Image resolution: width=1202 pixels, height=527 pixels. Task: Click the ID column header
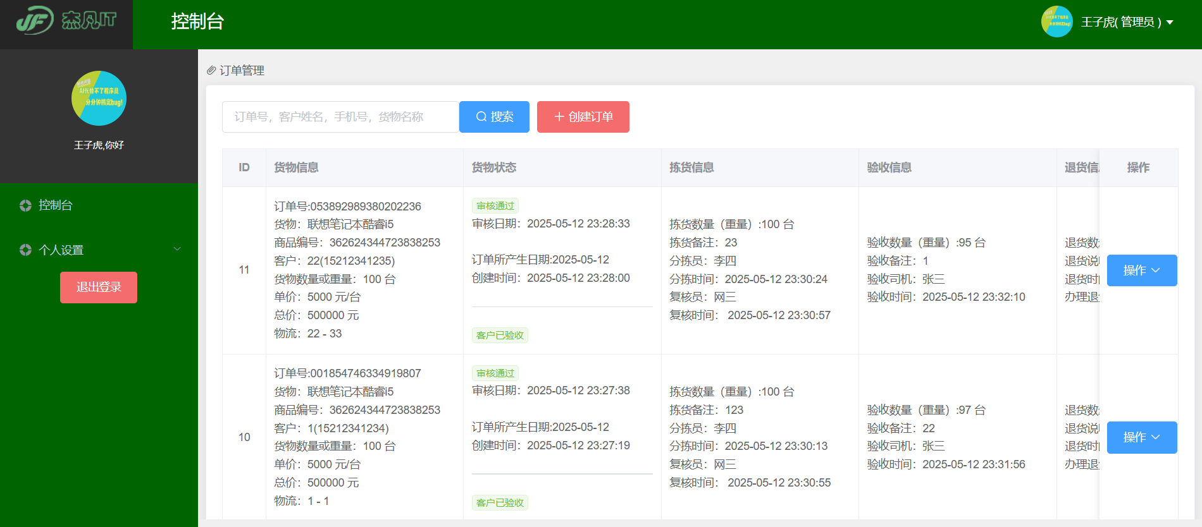(x=244, y=167)
